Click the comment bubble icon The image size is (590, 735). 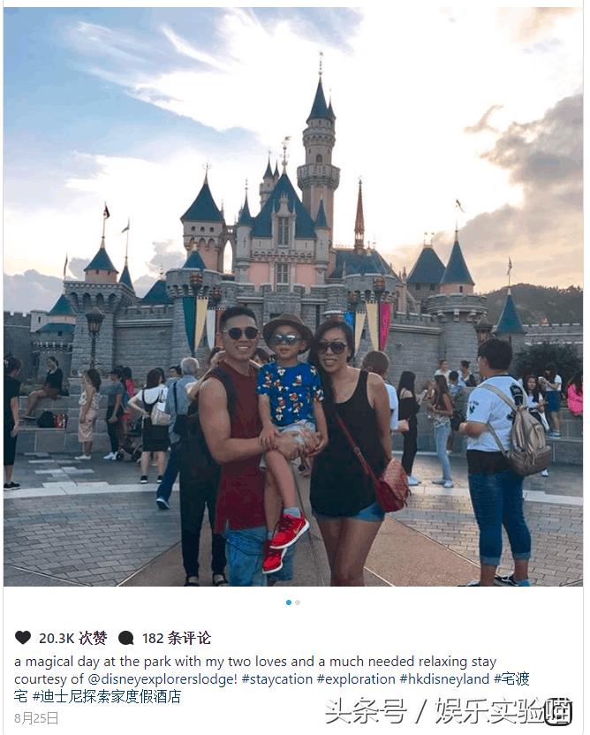point(126,638)
